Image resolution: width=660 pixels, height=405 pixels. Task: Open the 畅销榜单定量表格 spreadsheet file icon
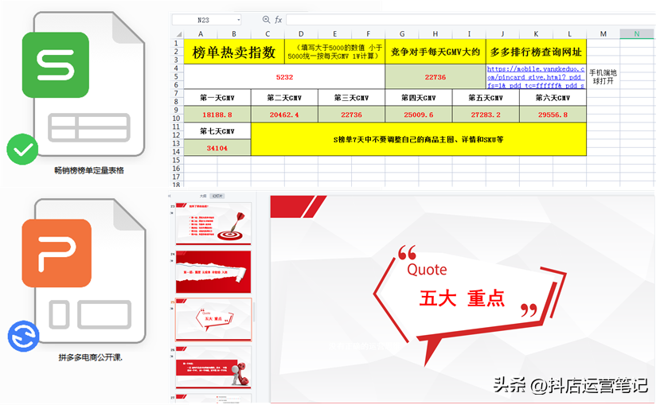click(x=84, y=84)
